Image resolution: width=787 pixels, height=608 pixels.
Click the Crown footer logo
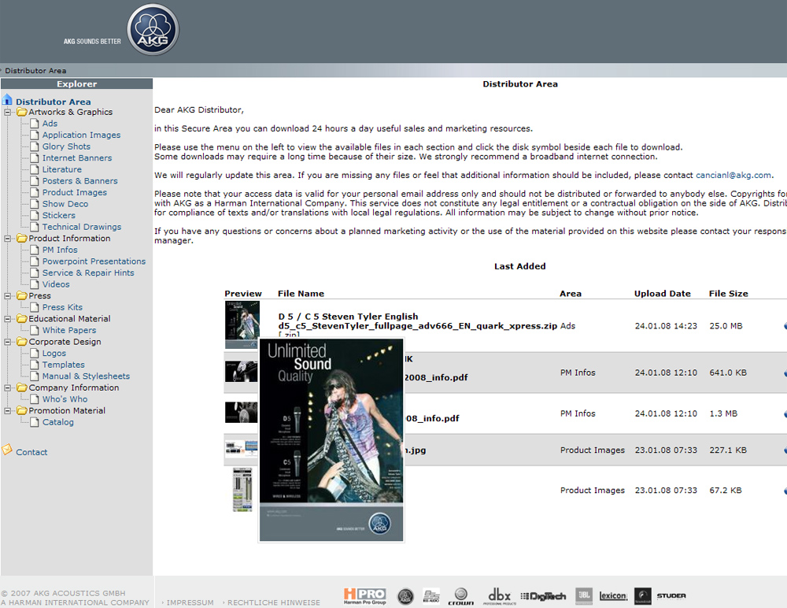pos(460,596)
